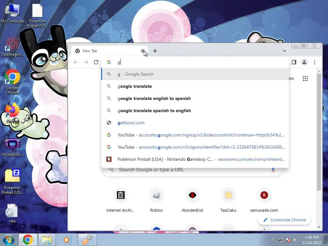Screen dimensions: 328x246
Task: Open the tab search dropdown chevron
Action: click(x=284, y=51)
